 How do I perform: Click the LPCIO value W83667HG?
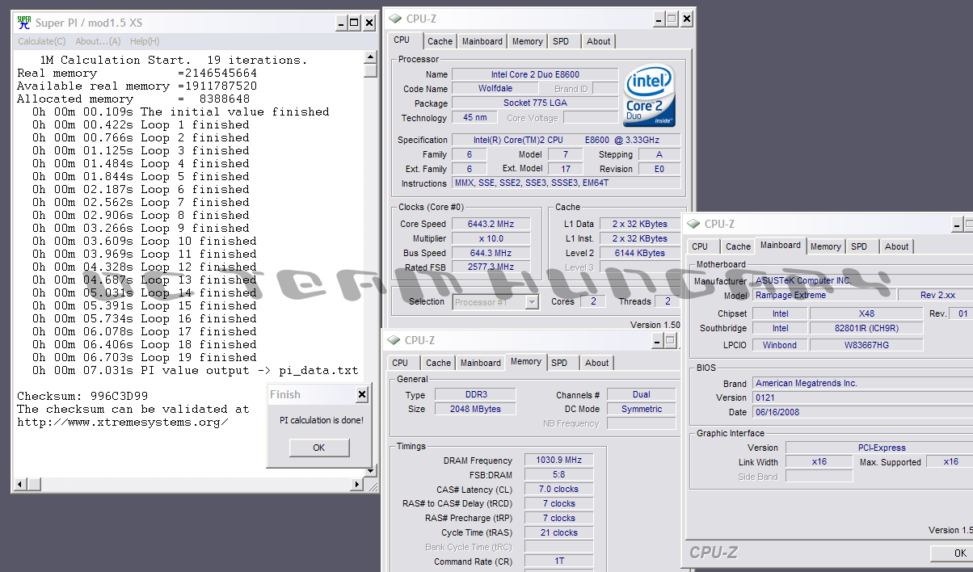pyautogui.click(x=866, y=345)
